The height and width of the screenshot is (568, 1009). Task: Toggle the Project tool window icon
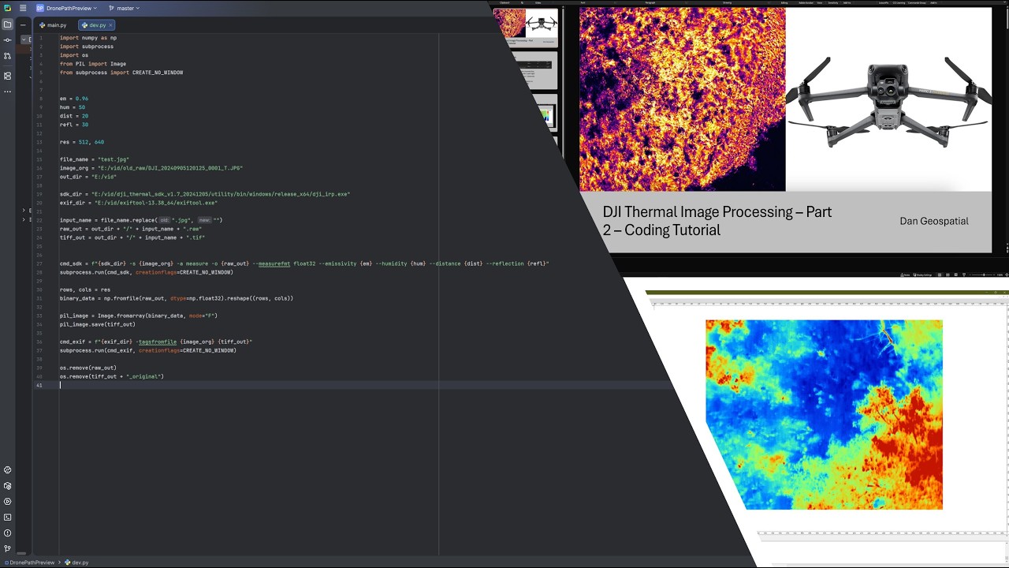pos(7,24)
